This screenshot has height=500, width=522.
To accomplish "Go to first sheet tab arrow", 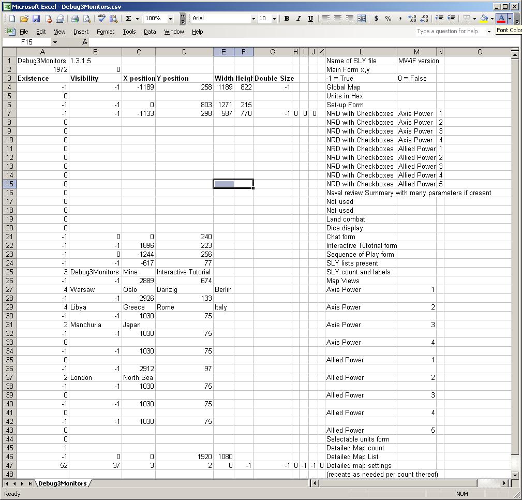I will [x=6, y=483].
